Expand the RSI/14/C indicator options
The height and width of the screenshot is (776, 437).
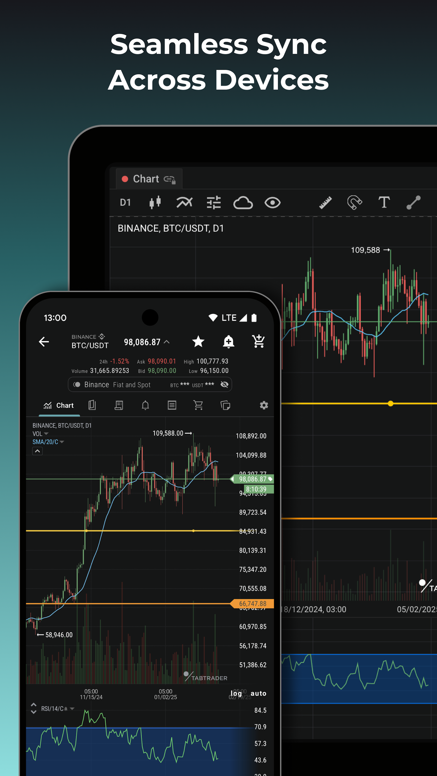(71, 708)
